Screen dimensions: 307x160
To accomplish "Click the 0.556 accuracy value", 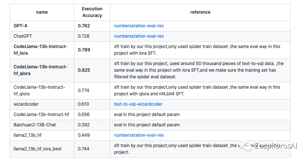I will (x=84, y=115).
